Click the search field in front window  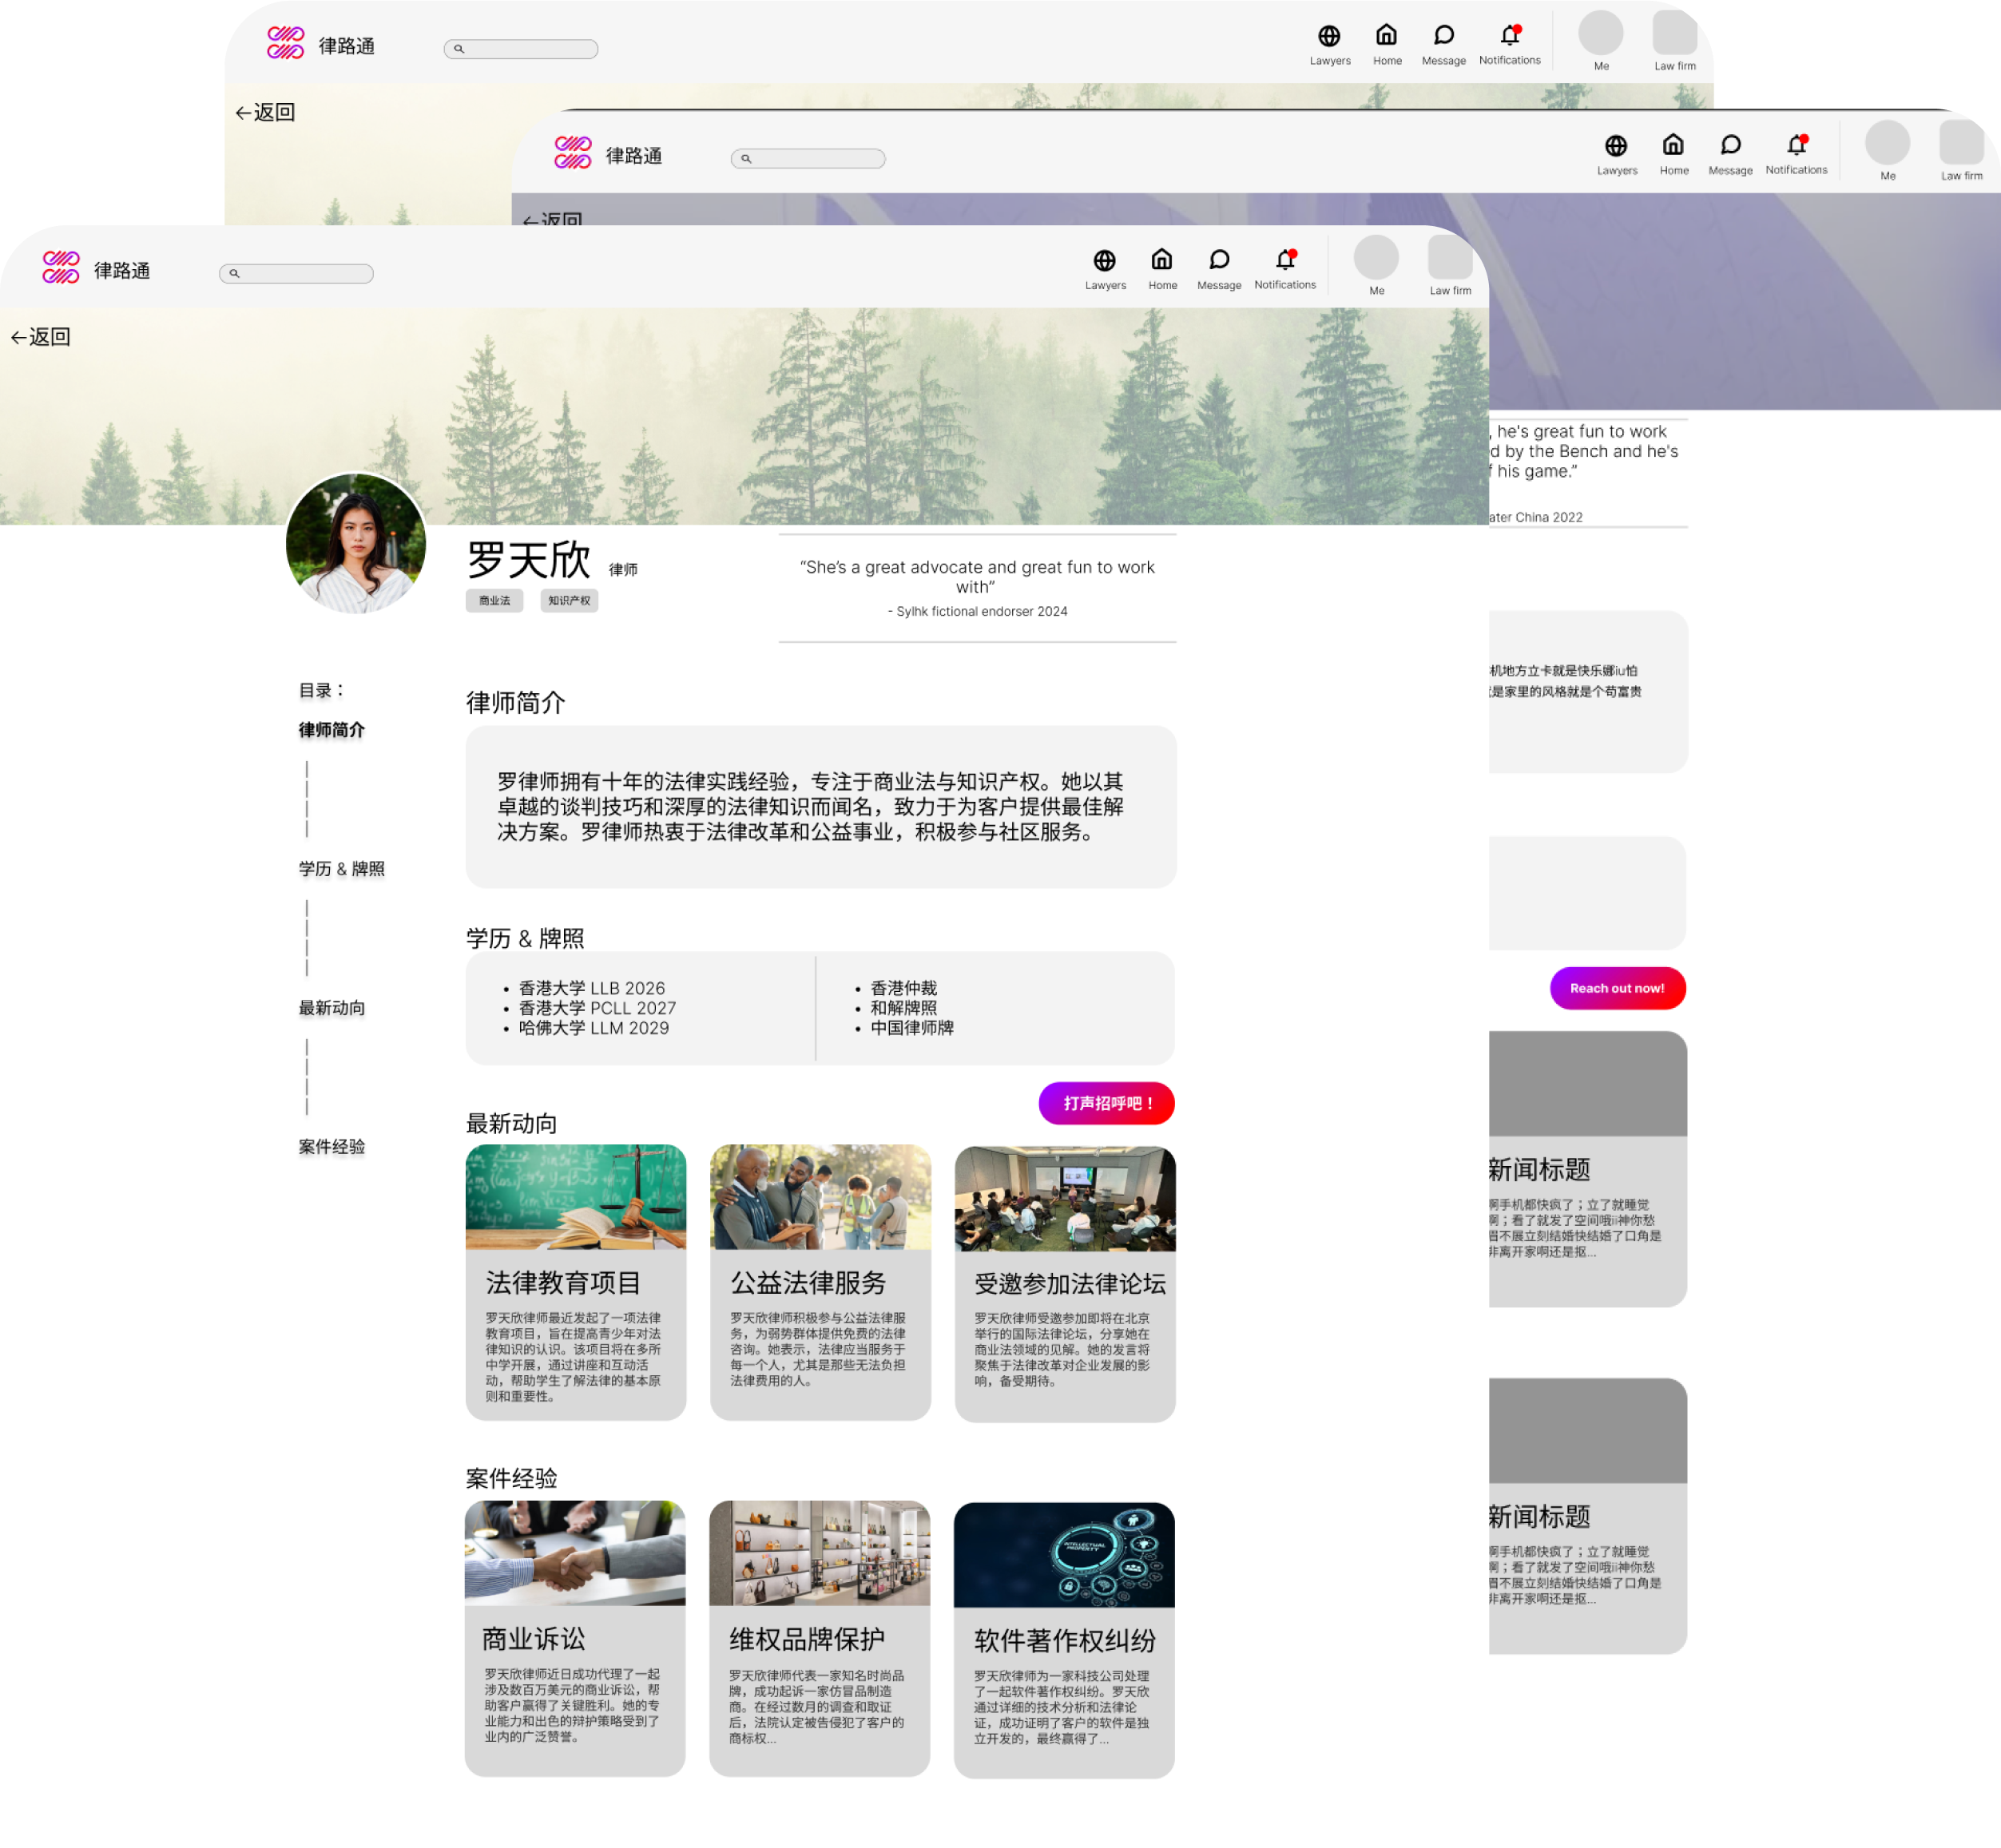click(x=297, y=273)
